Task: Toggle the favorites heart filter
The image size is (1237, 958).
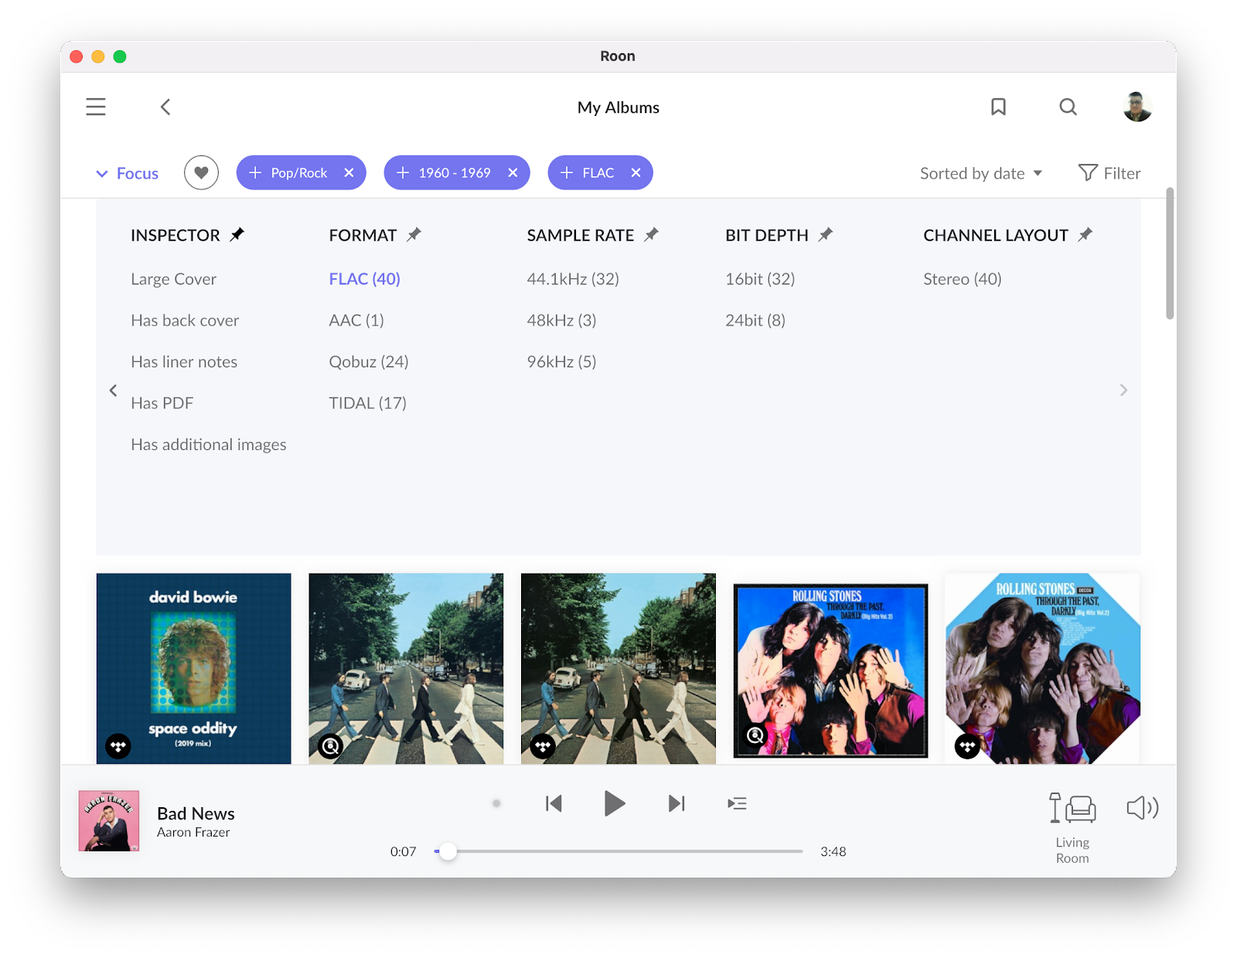Action: (x=201, y=172)
